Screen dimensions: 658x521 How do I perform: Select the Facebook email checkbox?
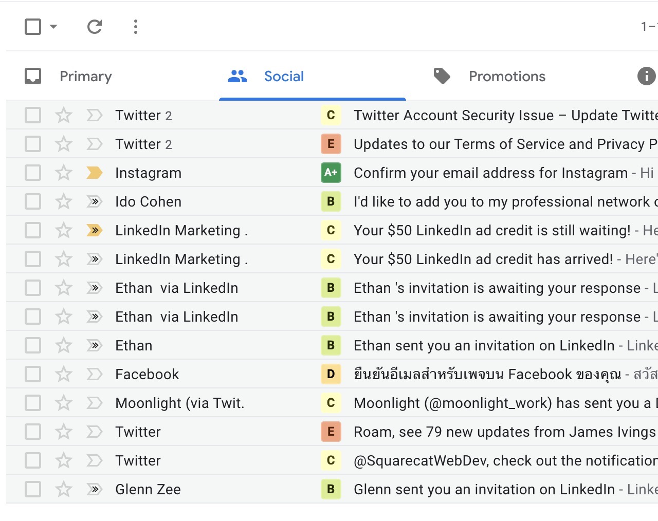(x=33, y=374)
